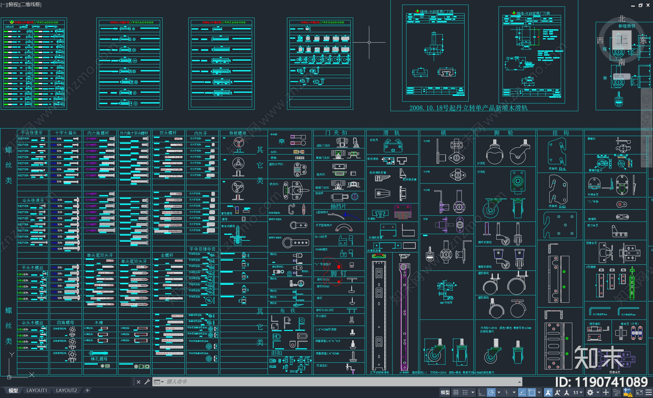The height and width of the screenshot is (398, 653).
Task: Click the object snap tracking icon
Action: point(522,392)
